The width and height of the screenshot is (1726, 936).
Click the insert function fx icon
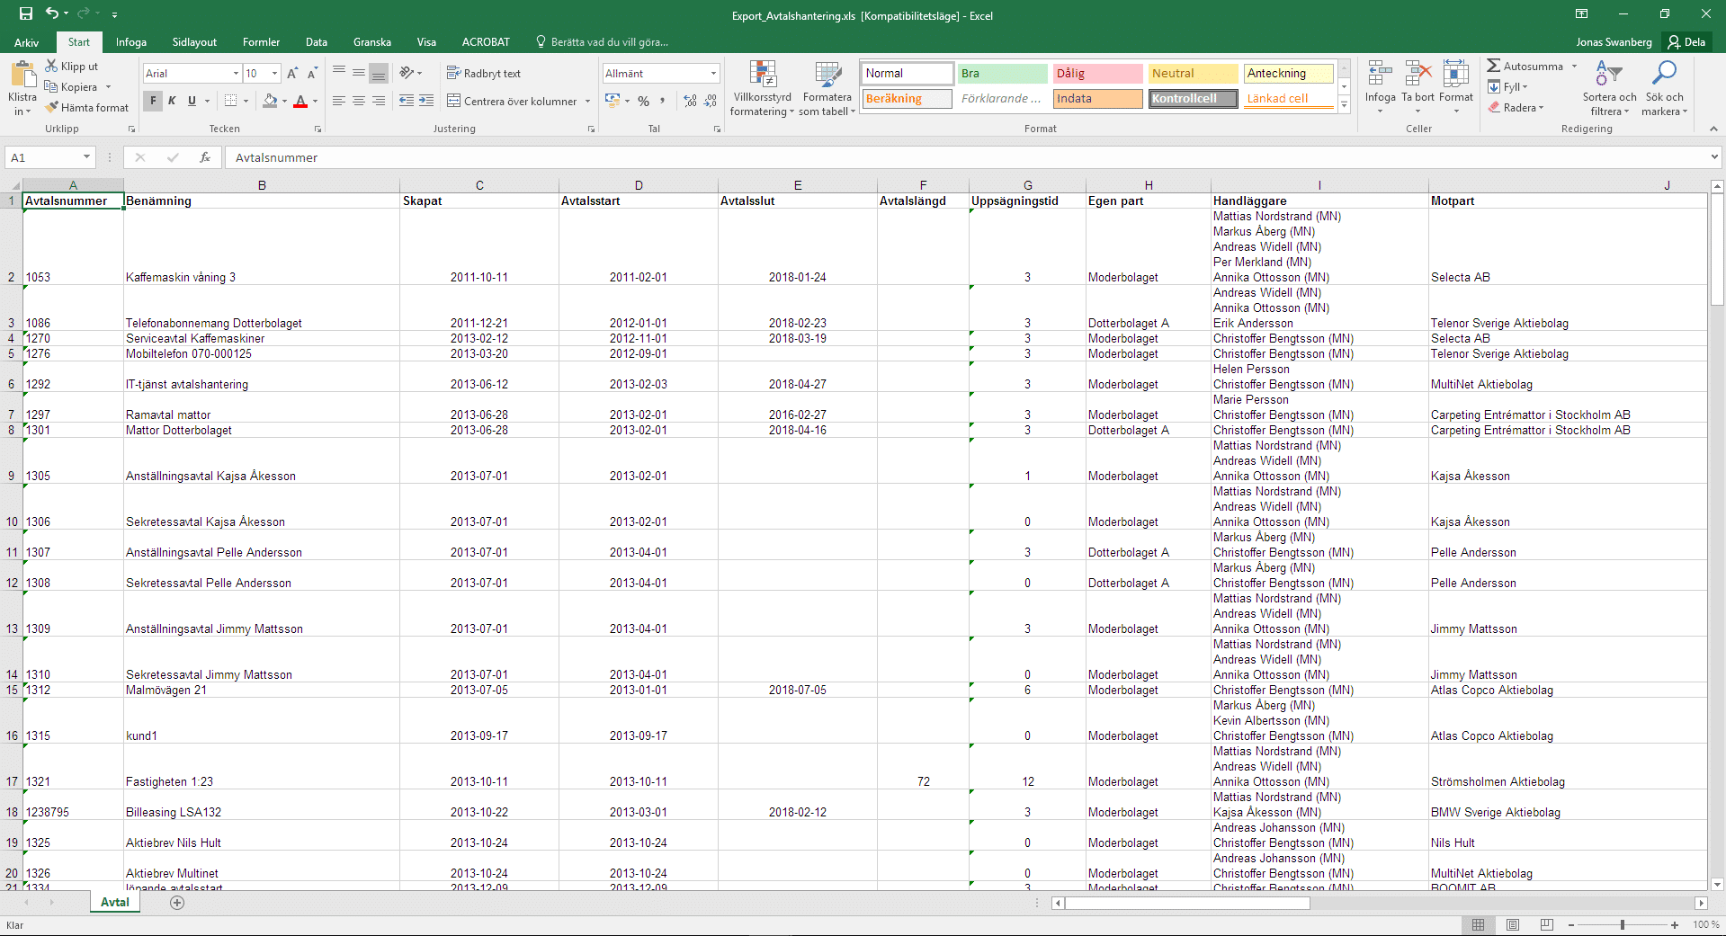point(205,157)
